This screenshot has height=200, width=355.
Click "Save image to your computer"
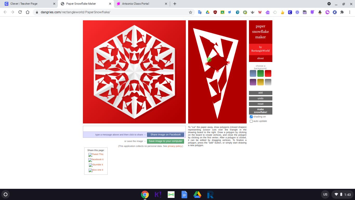[x=165, y=141]
